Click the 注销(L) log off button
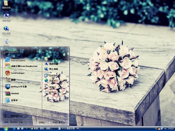The height and width of the screenshot is (131, 175). 40,123
